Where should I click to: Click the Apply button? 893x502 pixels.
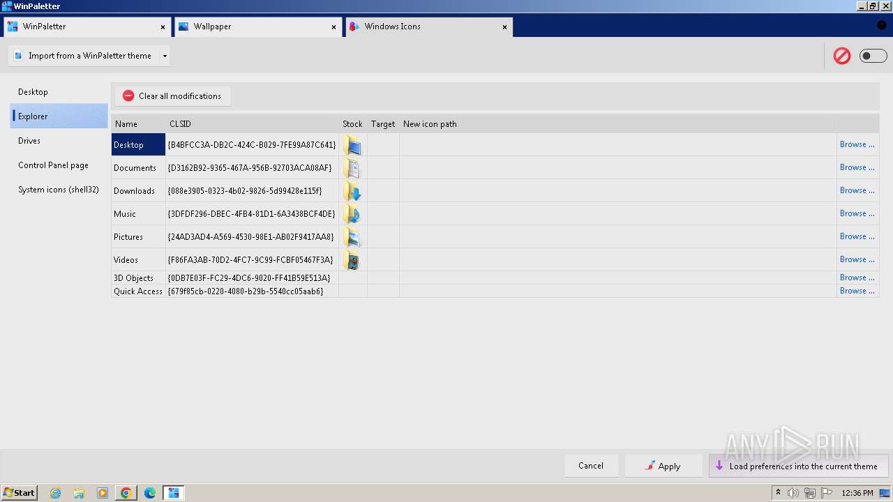(x=663, y=466)
